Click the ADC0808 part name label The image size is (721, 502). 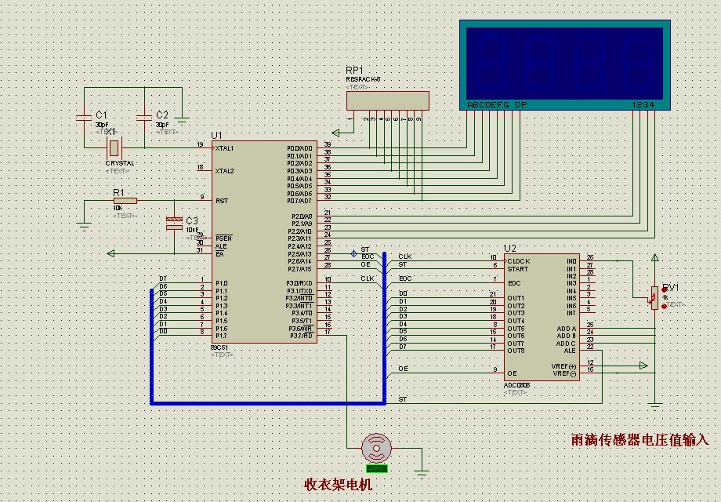click(516, 385)
